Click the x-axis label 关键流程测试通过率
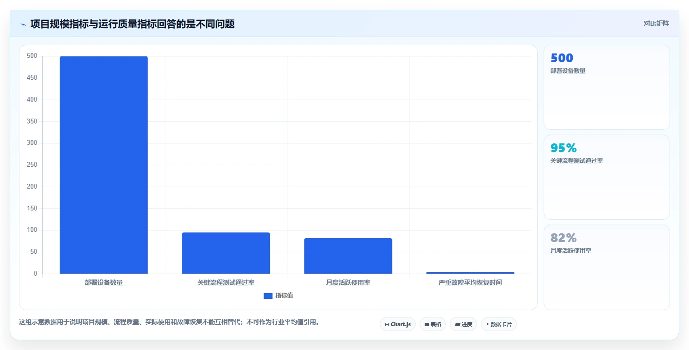689x350 pixels. tap(226, 282)
